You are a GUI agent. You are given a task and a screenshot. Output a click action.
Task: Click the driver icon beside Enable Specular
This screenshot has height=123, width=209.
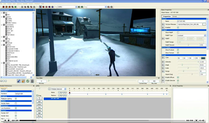(163, 81)
